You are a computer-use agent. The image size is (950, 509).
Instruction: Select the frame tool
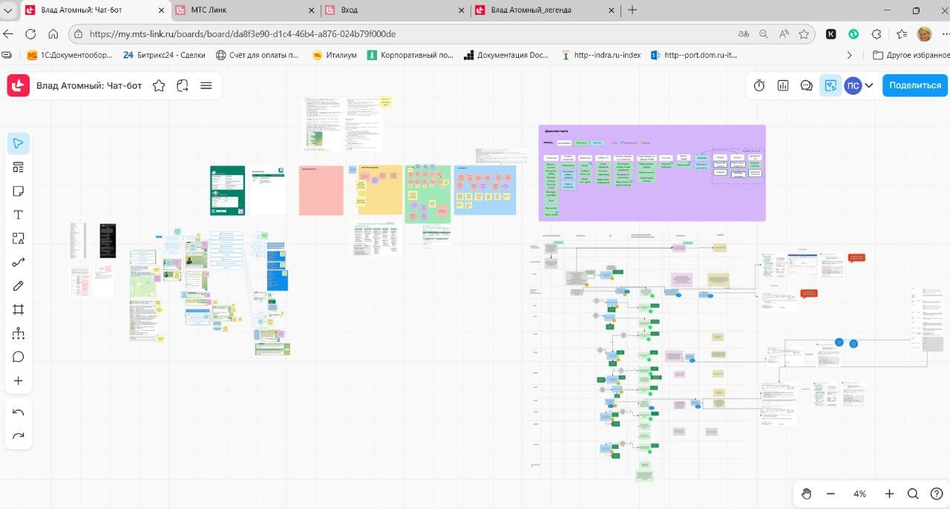[19, 309]
